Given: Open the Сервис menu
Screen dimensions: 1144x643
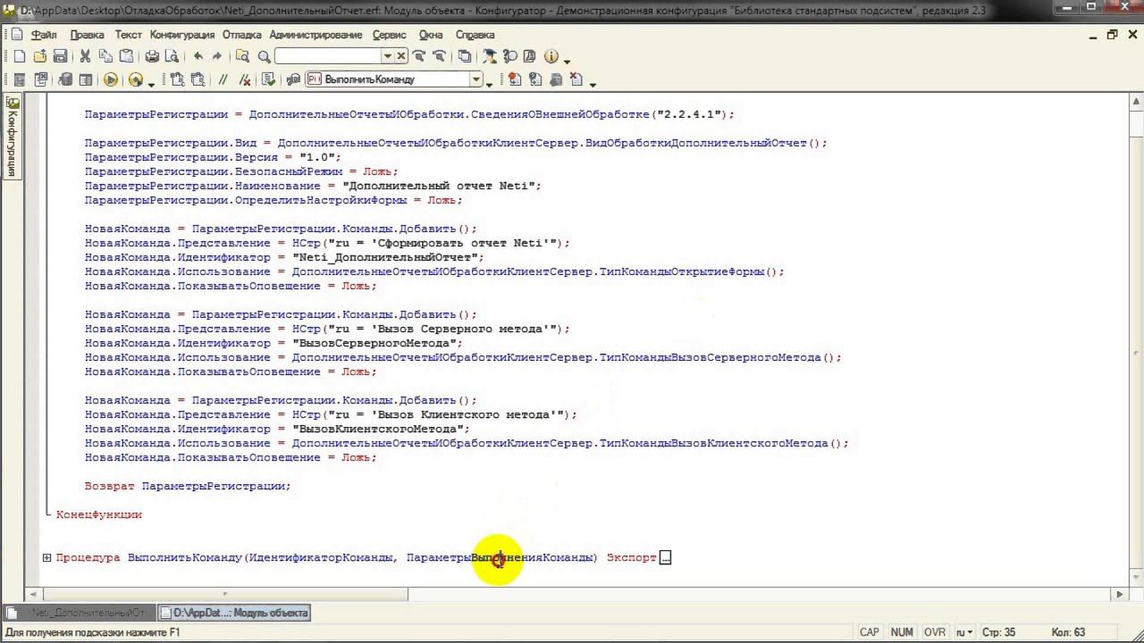Looking at the screenshot, I should (390, 35).
